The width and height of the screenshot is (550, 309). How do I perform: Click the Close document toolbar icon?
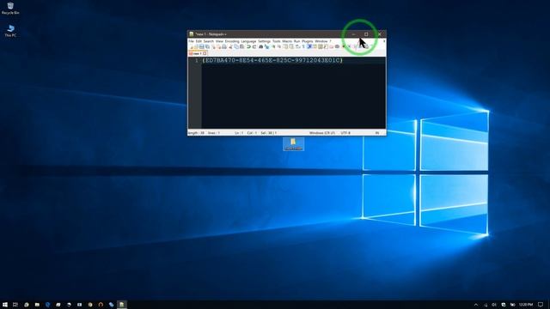(213, 46)
